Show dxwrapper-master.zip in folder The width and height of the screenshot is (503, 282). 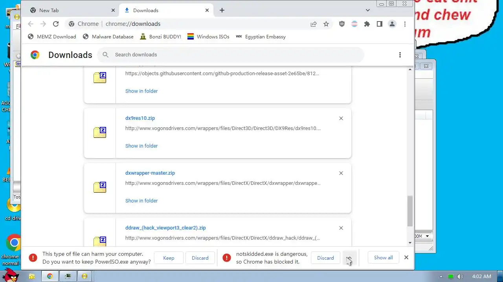coord(141,201)
